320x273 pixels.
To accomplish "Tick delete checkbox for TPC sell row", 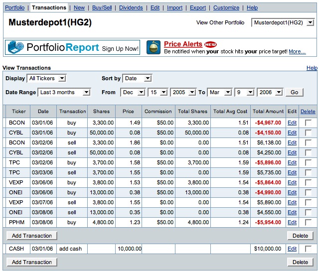I will pyautogui.click(x=308, y=172).
